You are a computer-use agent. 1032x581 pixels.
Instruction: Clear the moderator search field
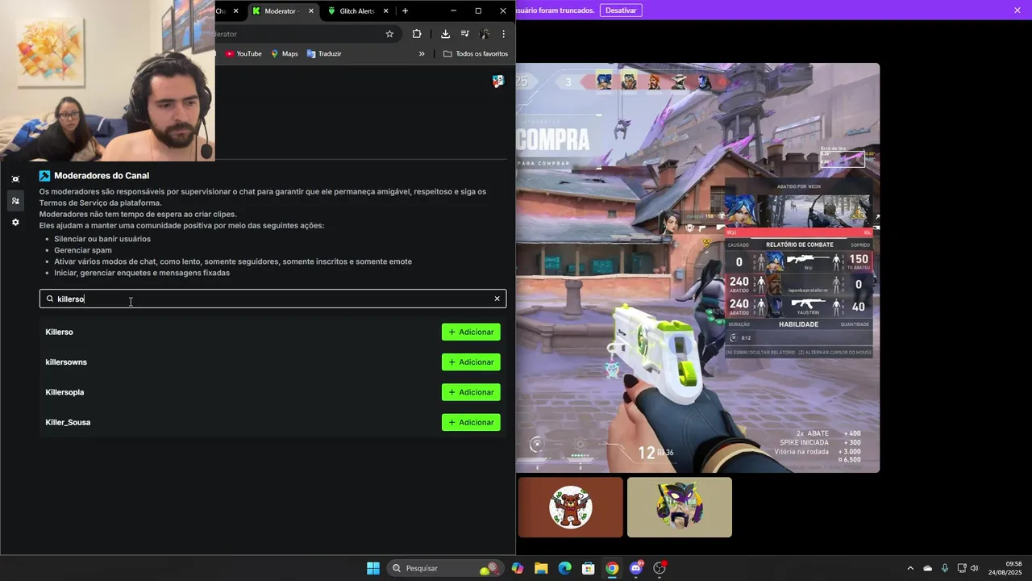click(497, 299)
